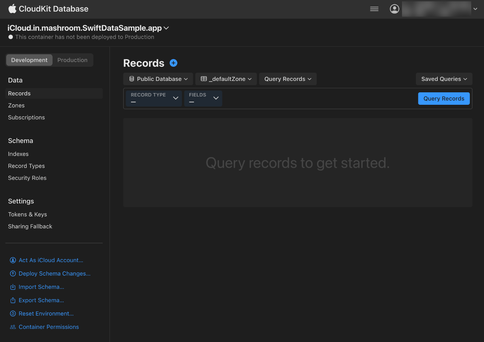Click the deployment status dot indicator
Viewport: 484px width, 342px height.
point(11,37)
